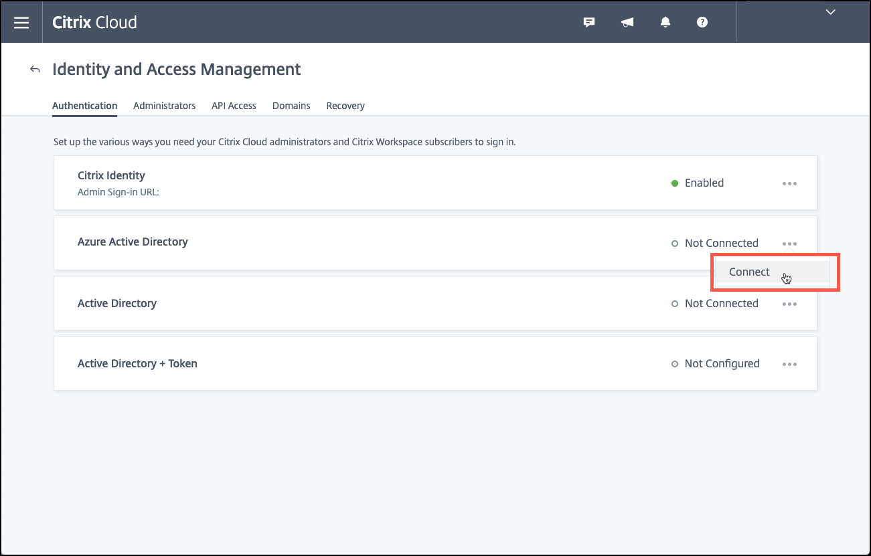
Task: Click the megaphone announcements icon
Action: pyautogui.click(x=627, y=23)
